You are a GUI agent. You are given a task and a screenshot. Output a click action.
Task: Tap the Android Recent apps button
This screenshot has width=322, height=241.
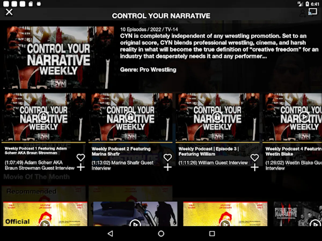pos(212,234)
